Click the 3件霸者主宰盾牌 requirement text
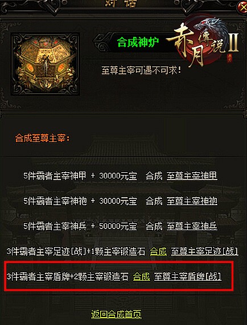This screenshot has height=325, width=247. (38, 277)
